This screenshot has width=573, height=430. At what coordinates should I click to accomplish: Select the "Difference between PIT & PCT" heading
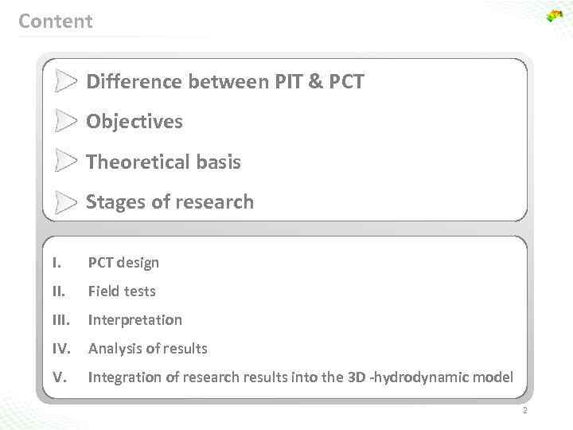224,81
